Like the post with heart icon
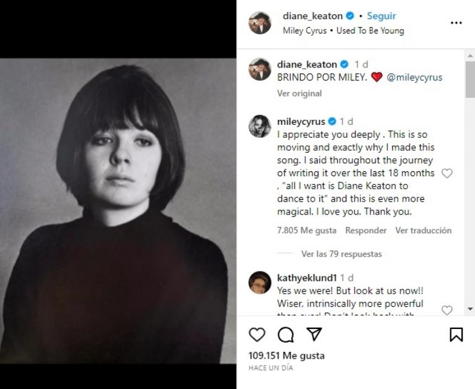 click(x=257, y=335)
